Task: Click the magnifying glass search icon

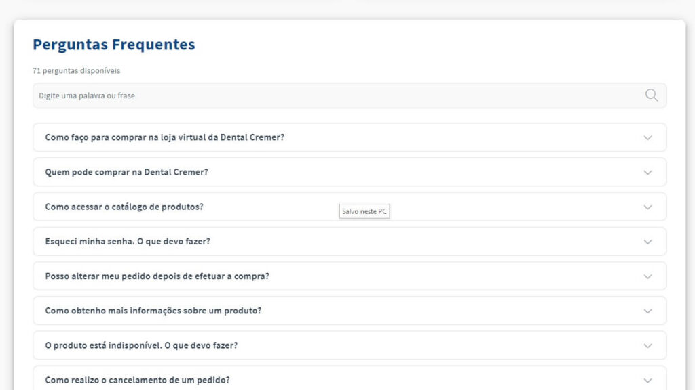Action: pos(651,95)
